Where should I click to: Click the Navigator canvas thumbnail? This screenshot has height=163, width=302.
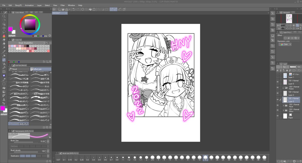click(289, 18)
